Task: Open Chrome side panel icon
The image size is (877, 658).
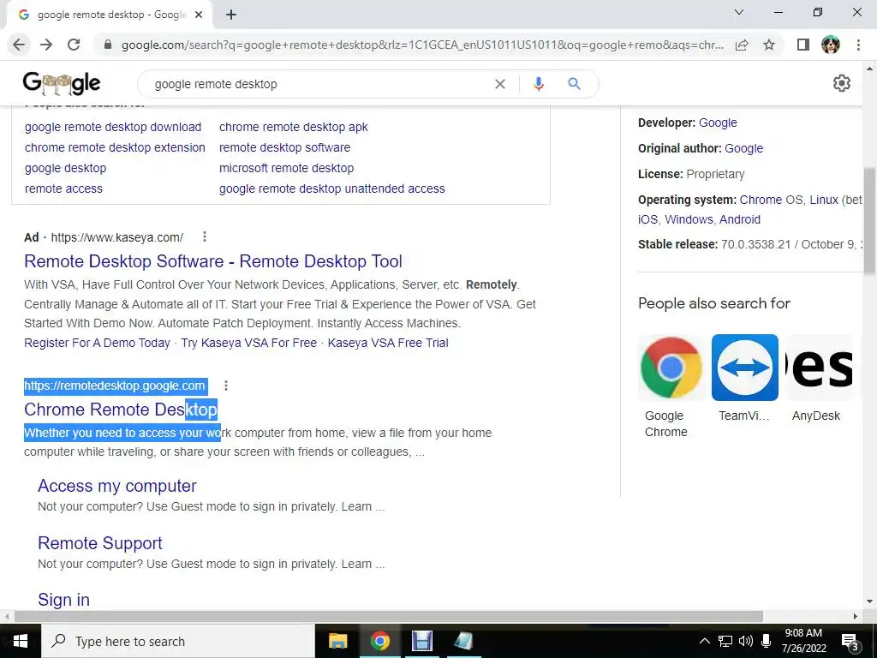Action: click(x=803, y=45)
